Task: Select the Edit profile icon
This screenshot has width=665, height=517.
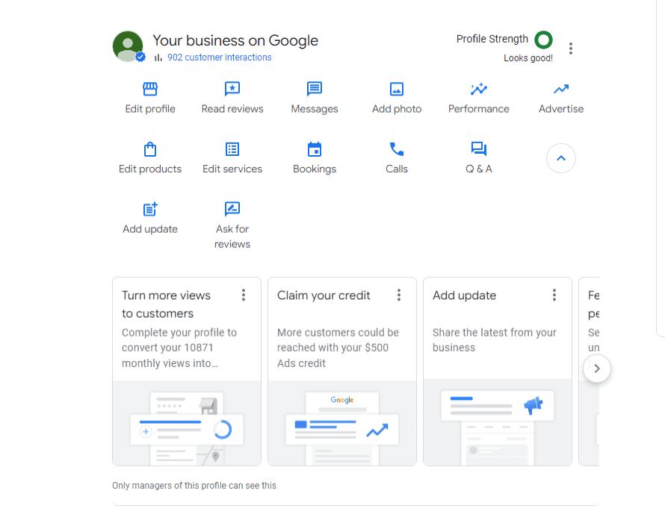Action: (x=150, y=89)
